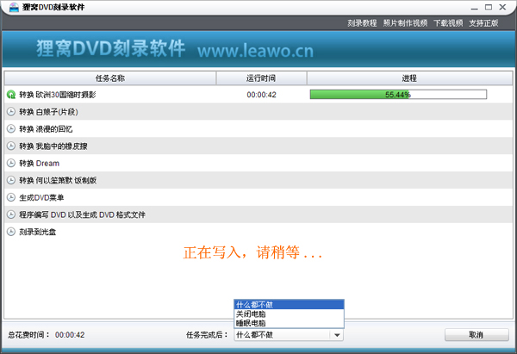Screen dimensions: 517x354
Task: Minimize the 狸窝DVD刻录软件 window
Action: pos(475,8)
